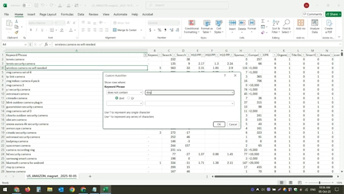This screenshot has width=344, height=194.
Task: Select cell 'ring camera set of 4'
Action: 76,72
